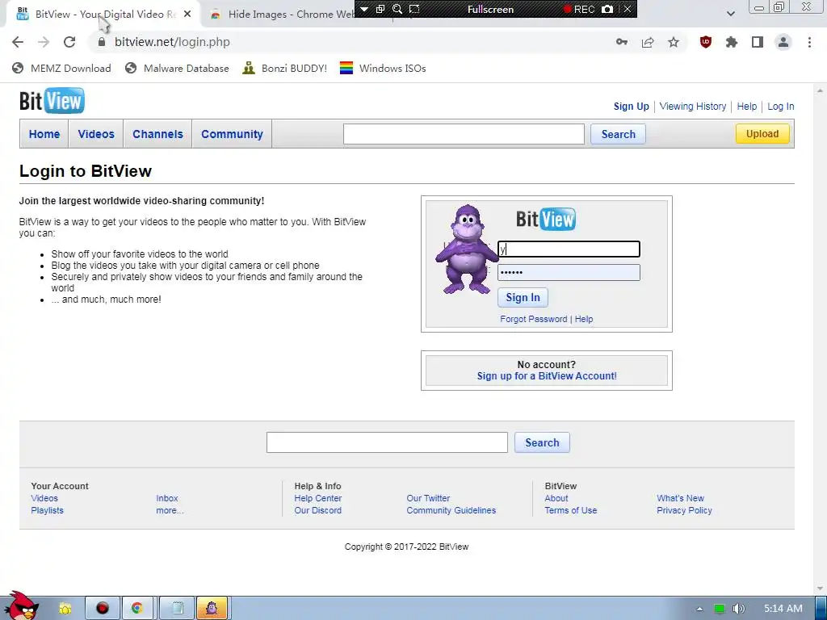Click the bottom Search button
The image size is (827, 620).
542,442
